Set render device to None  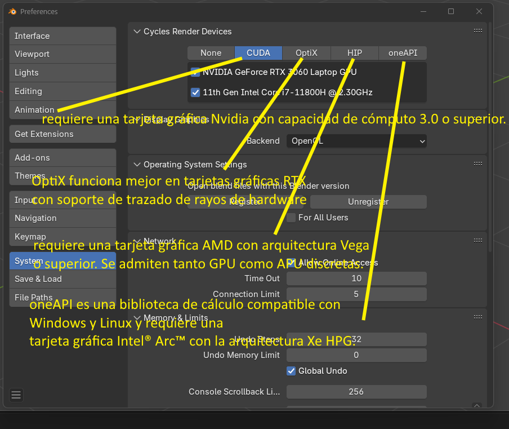pyautogui.click(x=211, y=53)
